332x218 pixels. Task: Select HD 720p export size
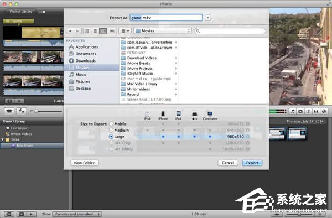point(111,143)
